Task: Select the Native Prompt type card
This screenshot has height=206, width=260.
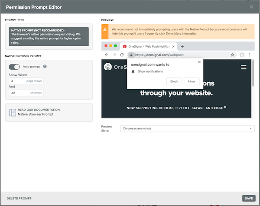Action: click(49, 37)
